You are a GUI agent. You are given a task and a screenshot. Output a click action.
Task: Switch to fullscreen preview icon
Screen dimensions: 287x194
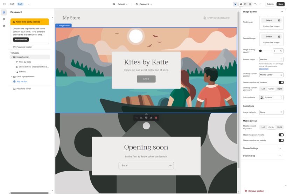250,4
